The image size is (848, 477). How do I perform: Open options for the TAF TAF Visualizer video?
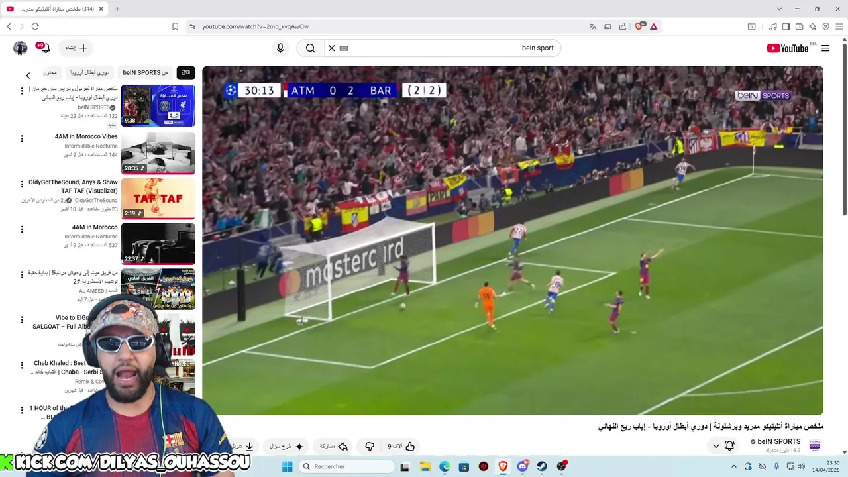(x=22, y=184)
